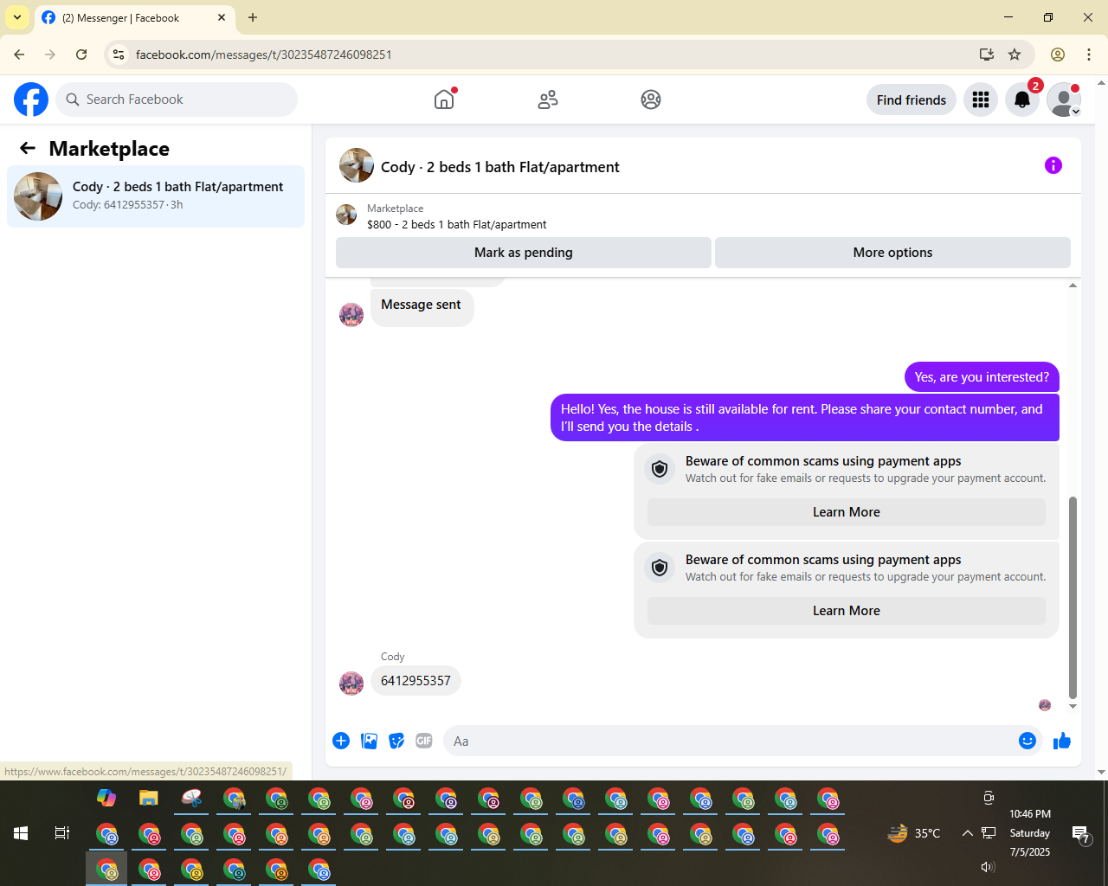
Task: Bookmark this tab star icon
Action: click(x=1015, y=55)
